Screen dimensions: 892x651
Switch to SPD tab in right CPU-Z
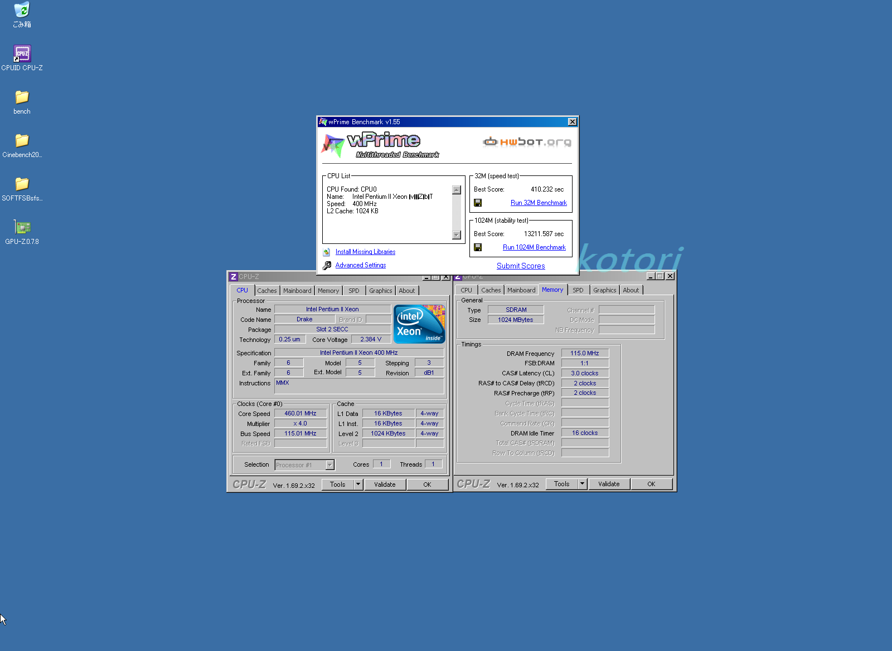coord(578,290)
